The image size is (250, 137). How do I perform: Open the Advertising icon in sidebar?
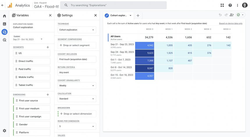pyautogui.click(x=4, y=40)
